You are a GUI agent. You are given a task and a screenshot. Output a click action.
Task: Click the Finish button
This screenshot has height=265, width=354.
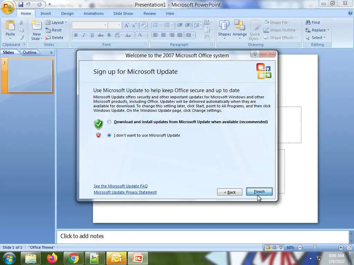click(259, 192)
